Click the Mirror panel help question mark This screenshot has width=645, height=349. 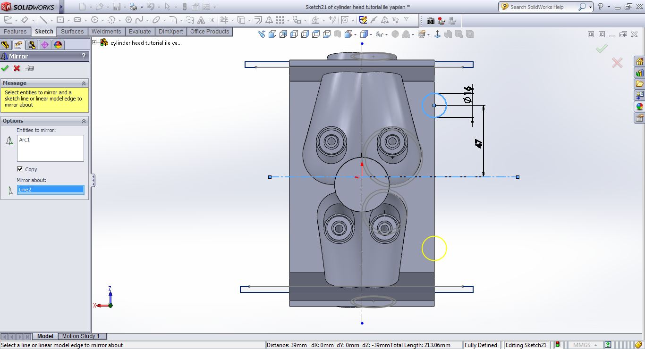click(84, 56)
